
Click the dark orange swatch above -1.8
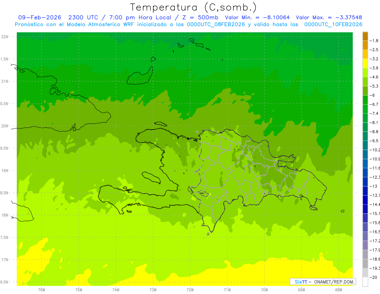click(365, 36)
